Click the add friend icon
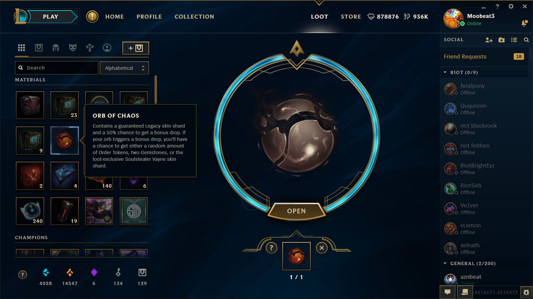 [x=489, y=40]
